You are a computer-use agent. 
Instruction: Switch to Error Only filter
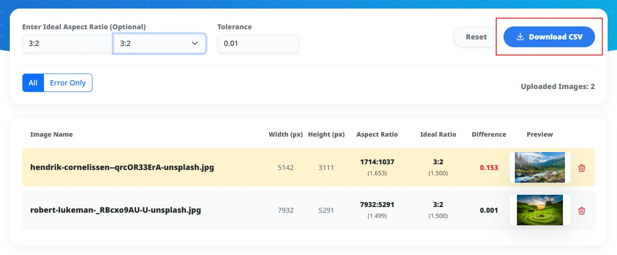[x=68, y=83]
